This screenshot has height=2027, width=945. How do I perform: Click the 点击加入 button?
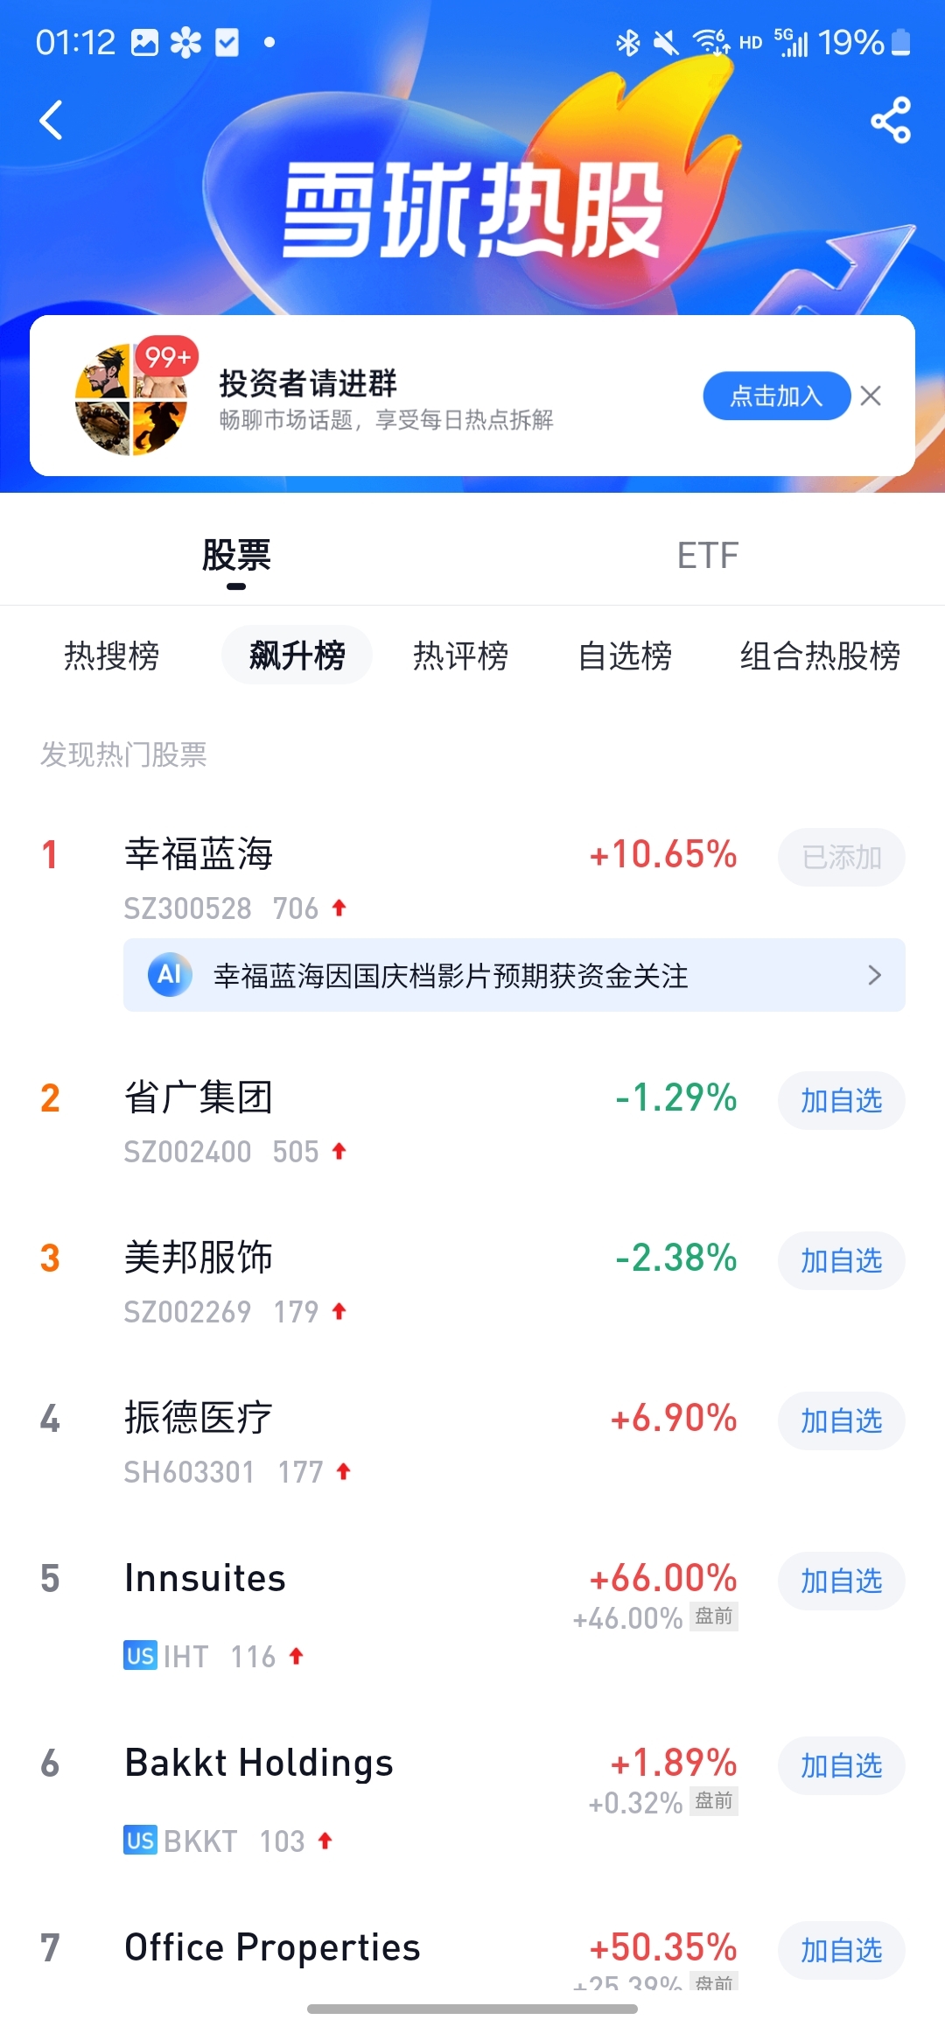777,396
